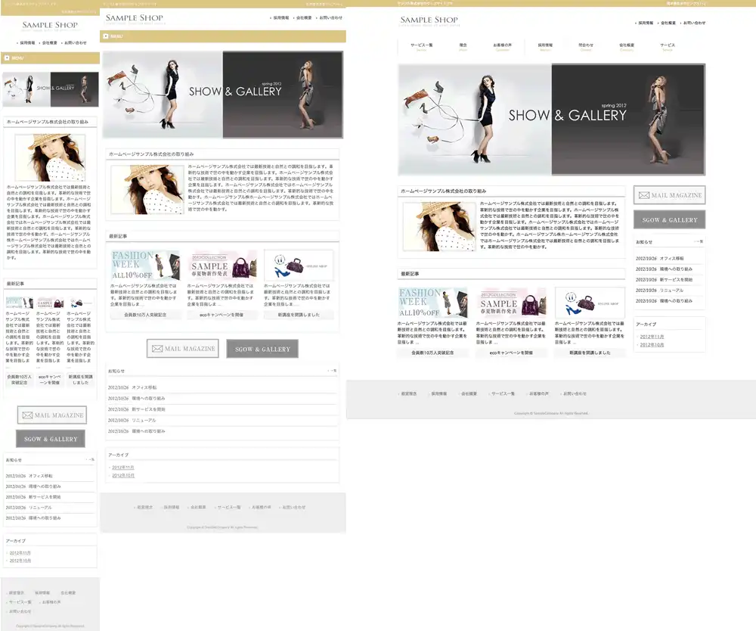Click 新講座を開講しました button under desktop online shop article
Screen dimensions: 756x631
click(x=590, y=353)
